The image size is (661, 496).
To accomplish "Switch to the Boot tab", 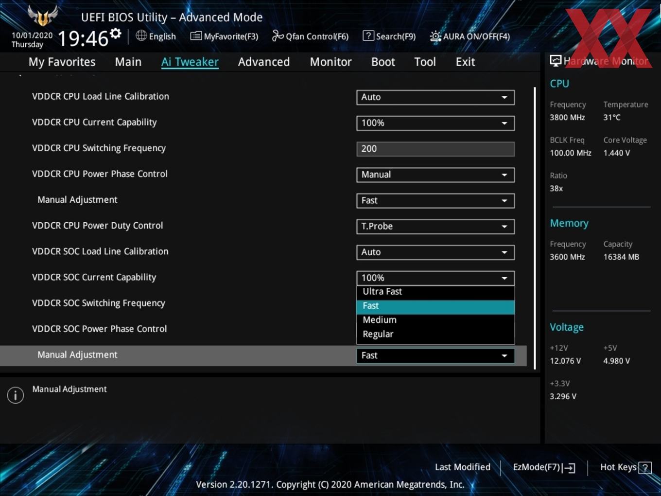I will click(x=383, y=62).
